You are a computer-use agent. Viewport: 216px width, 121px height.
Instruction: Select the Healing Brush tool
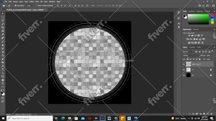click(x=3, y=38)
